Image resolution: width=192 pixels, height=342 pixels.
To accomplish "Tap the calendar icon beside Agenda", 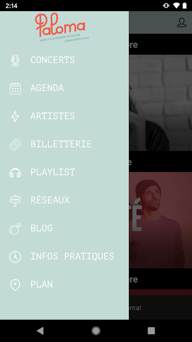I will pos(15,88).
